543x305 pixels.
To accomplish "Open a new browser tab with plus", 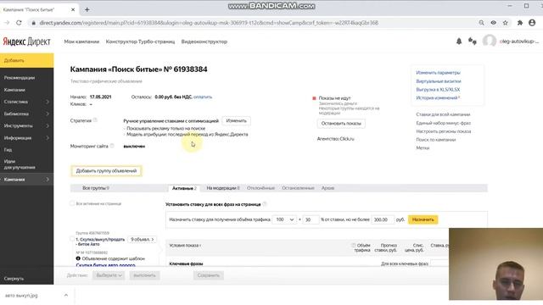I will (87, 9).
